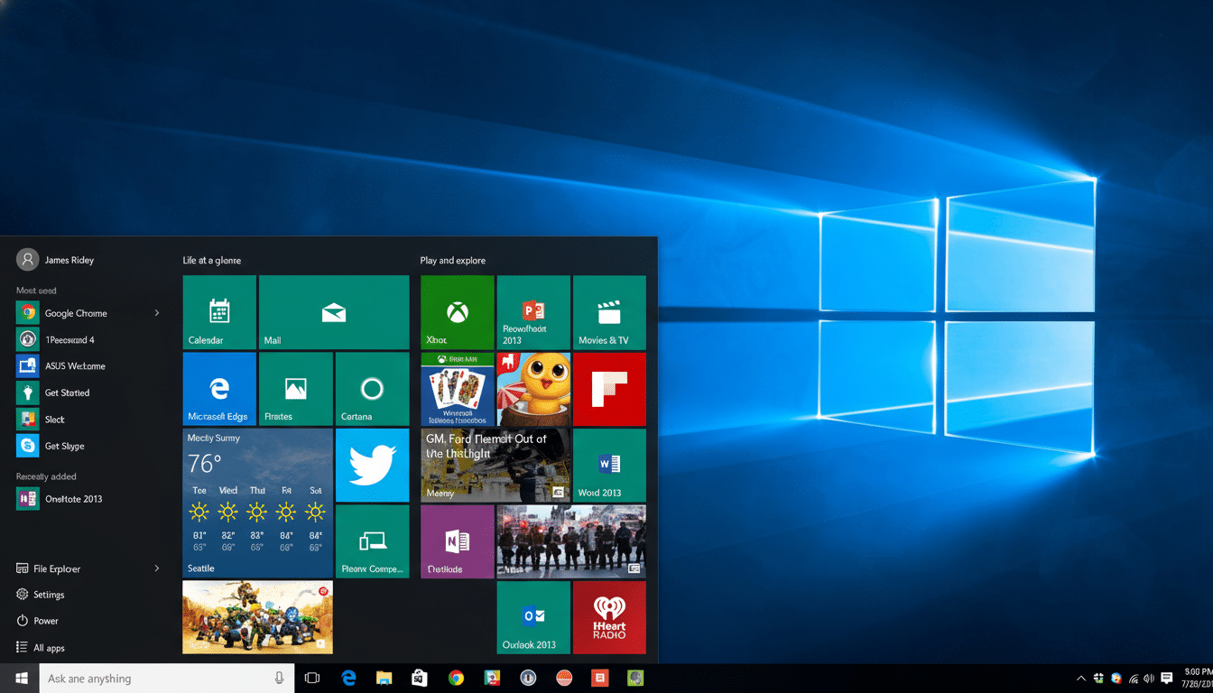The width and height of the screenshot is (1213, 693).
Task: Open the Mail tile
Action: 334,312
